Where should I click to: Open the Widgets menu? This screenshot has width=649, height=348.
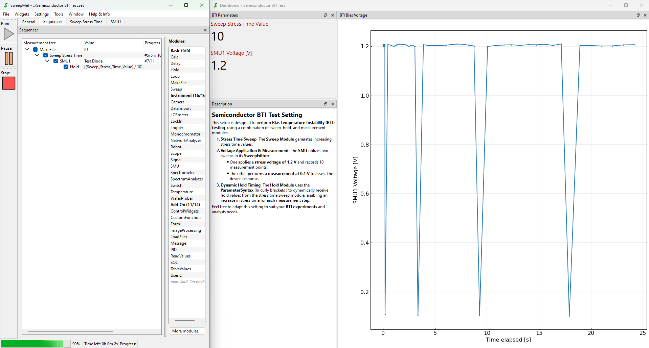(x=22, y=14)
